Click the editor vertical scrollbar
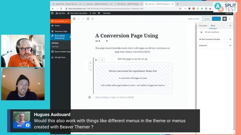The height and width of the screenshot is (135, 241). tap(196, 66)
